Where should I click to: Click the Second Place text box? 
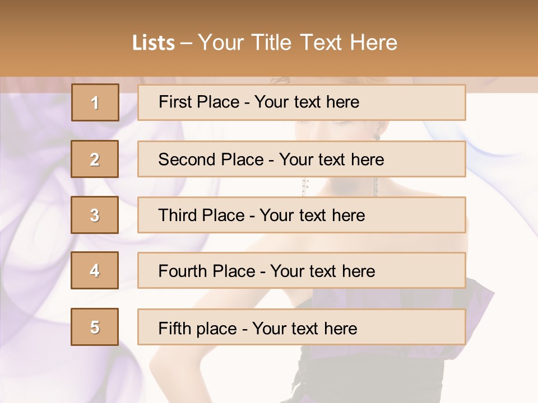[x=302, y=159]
